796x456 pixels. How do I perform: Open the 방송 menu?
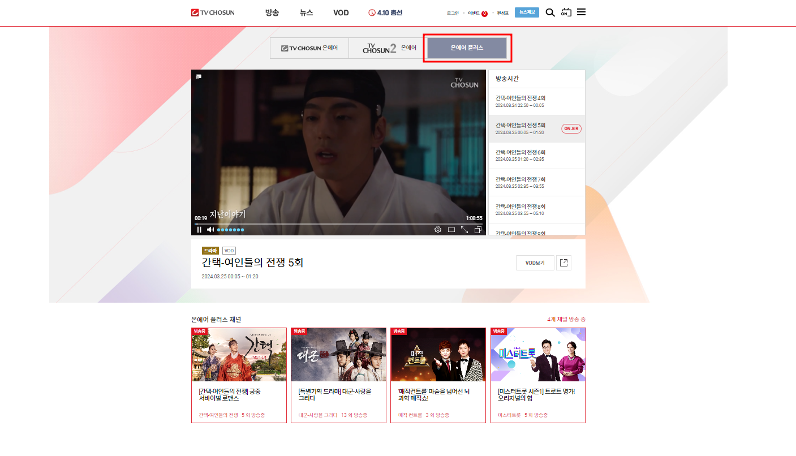(272, 12)
